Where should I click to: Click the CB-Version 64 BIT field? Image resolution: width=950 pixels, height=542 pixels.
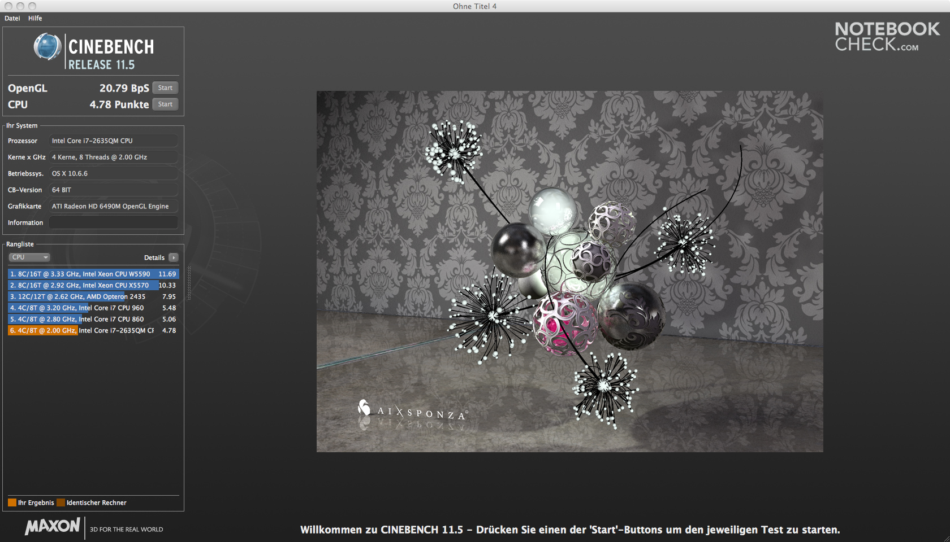tap(113, 190)
